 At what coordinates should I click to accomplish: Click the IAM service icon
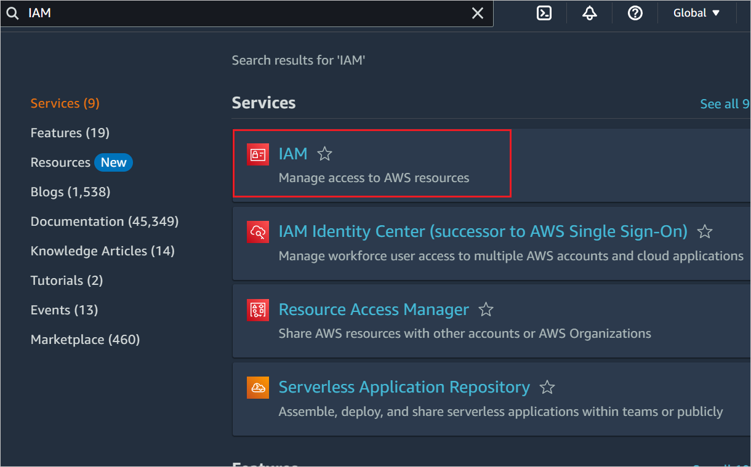(x=258, y=154)
